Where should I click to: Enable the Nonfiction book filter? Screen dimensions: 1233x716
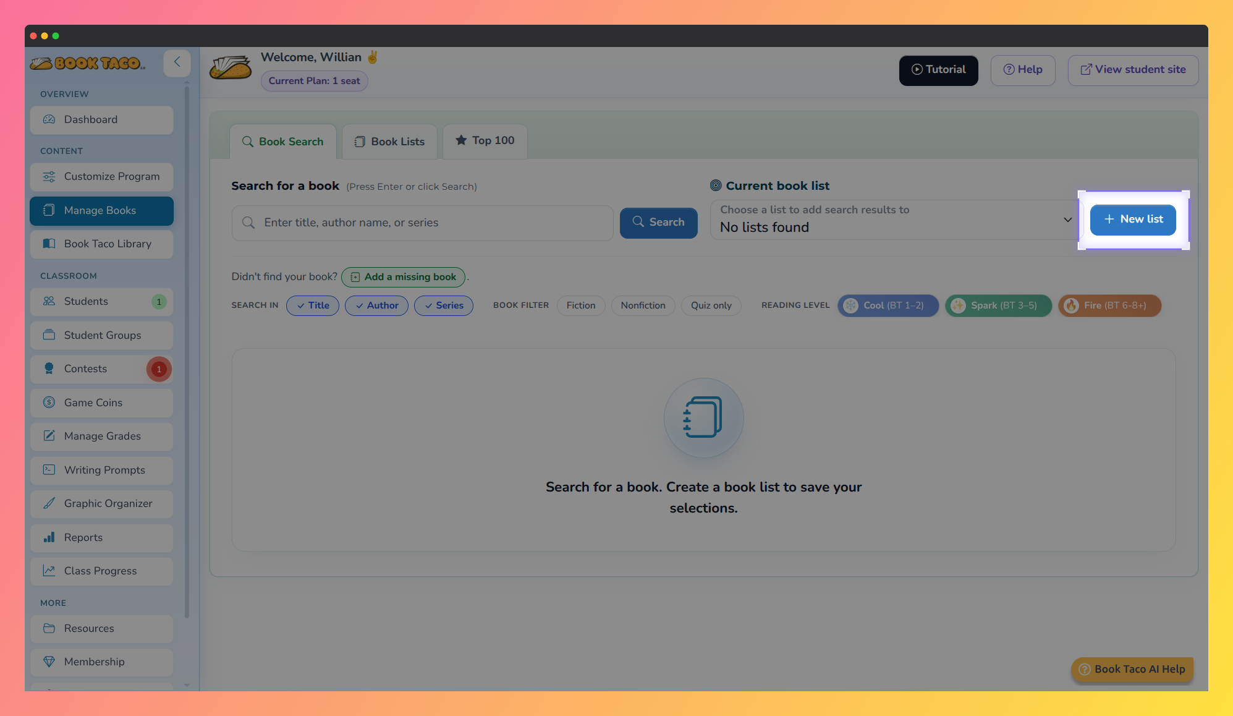643,305
